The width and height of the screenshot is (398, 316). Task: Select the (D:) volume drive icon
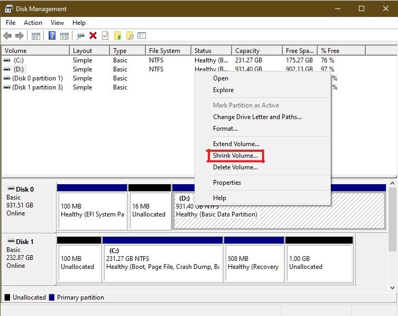[x=7, y=69]
